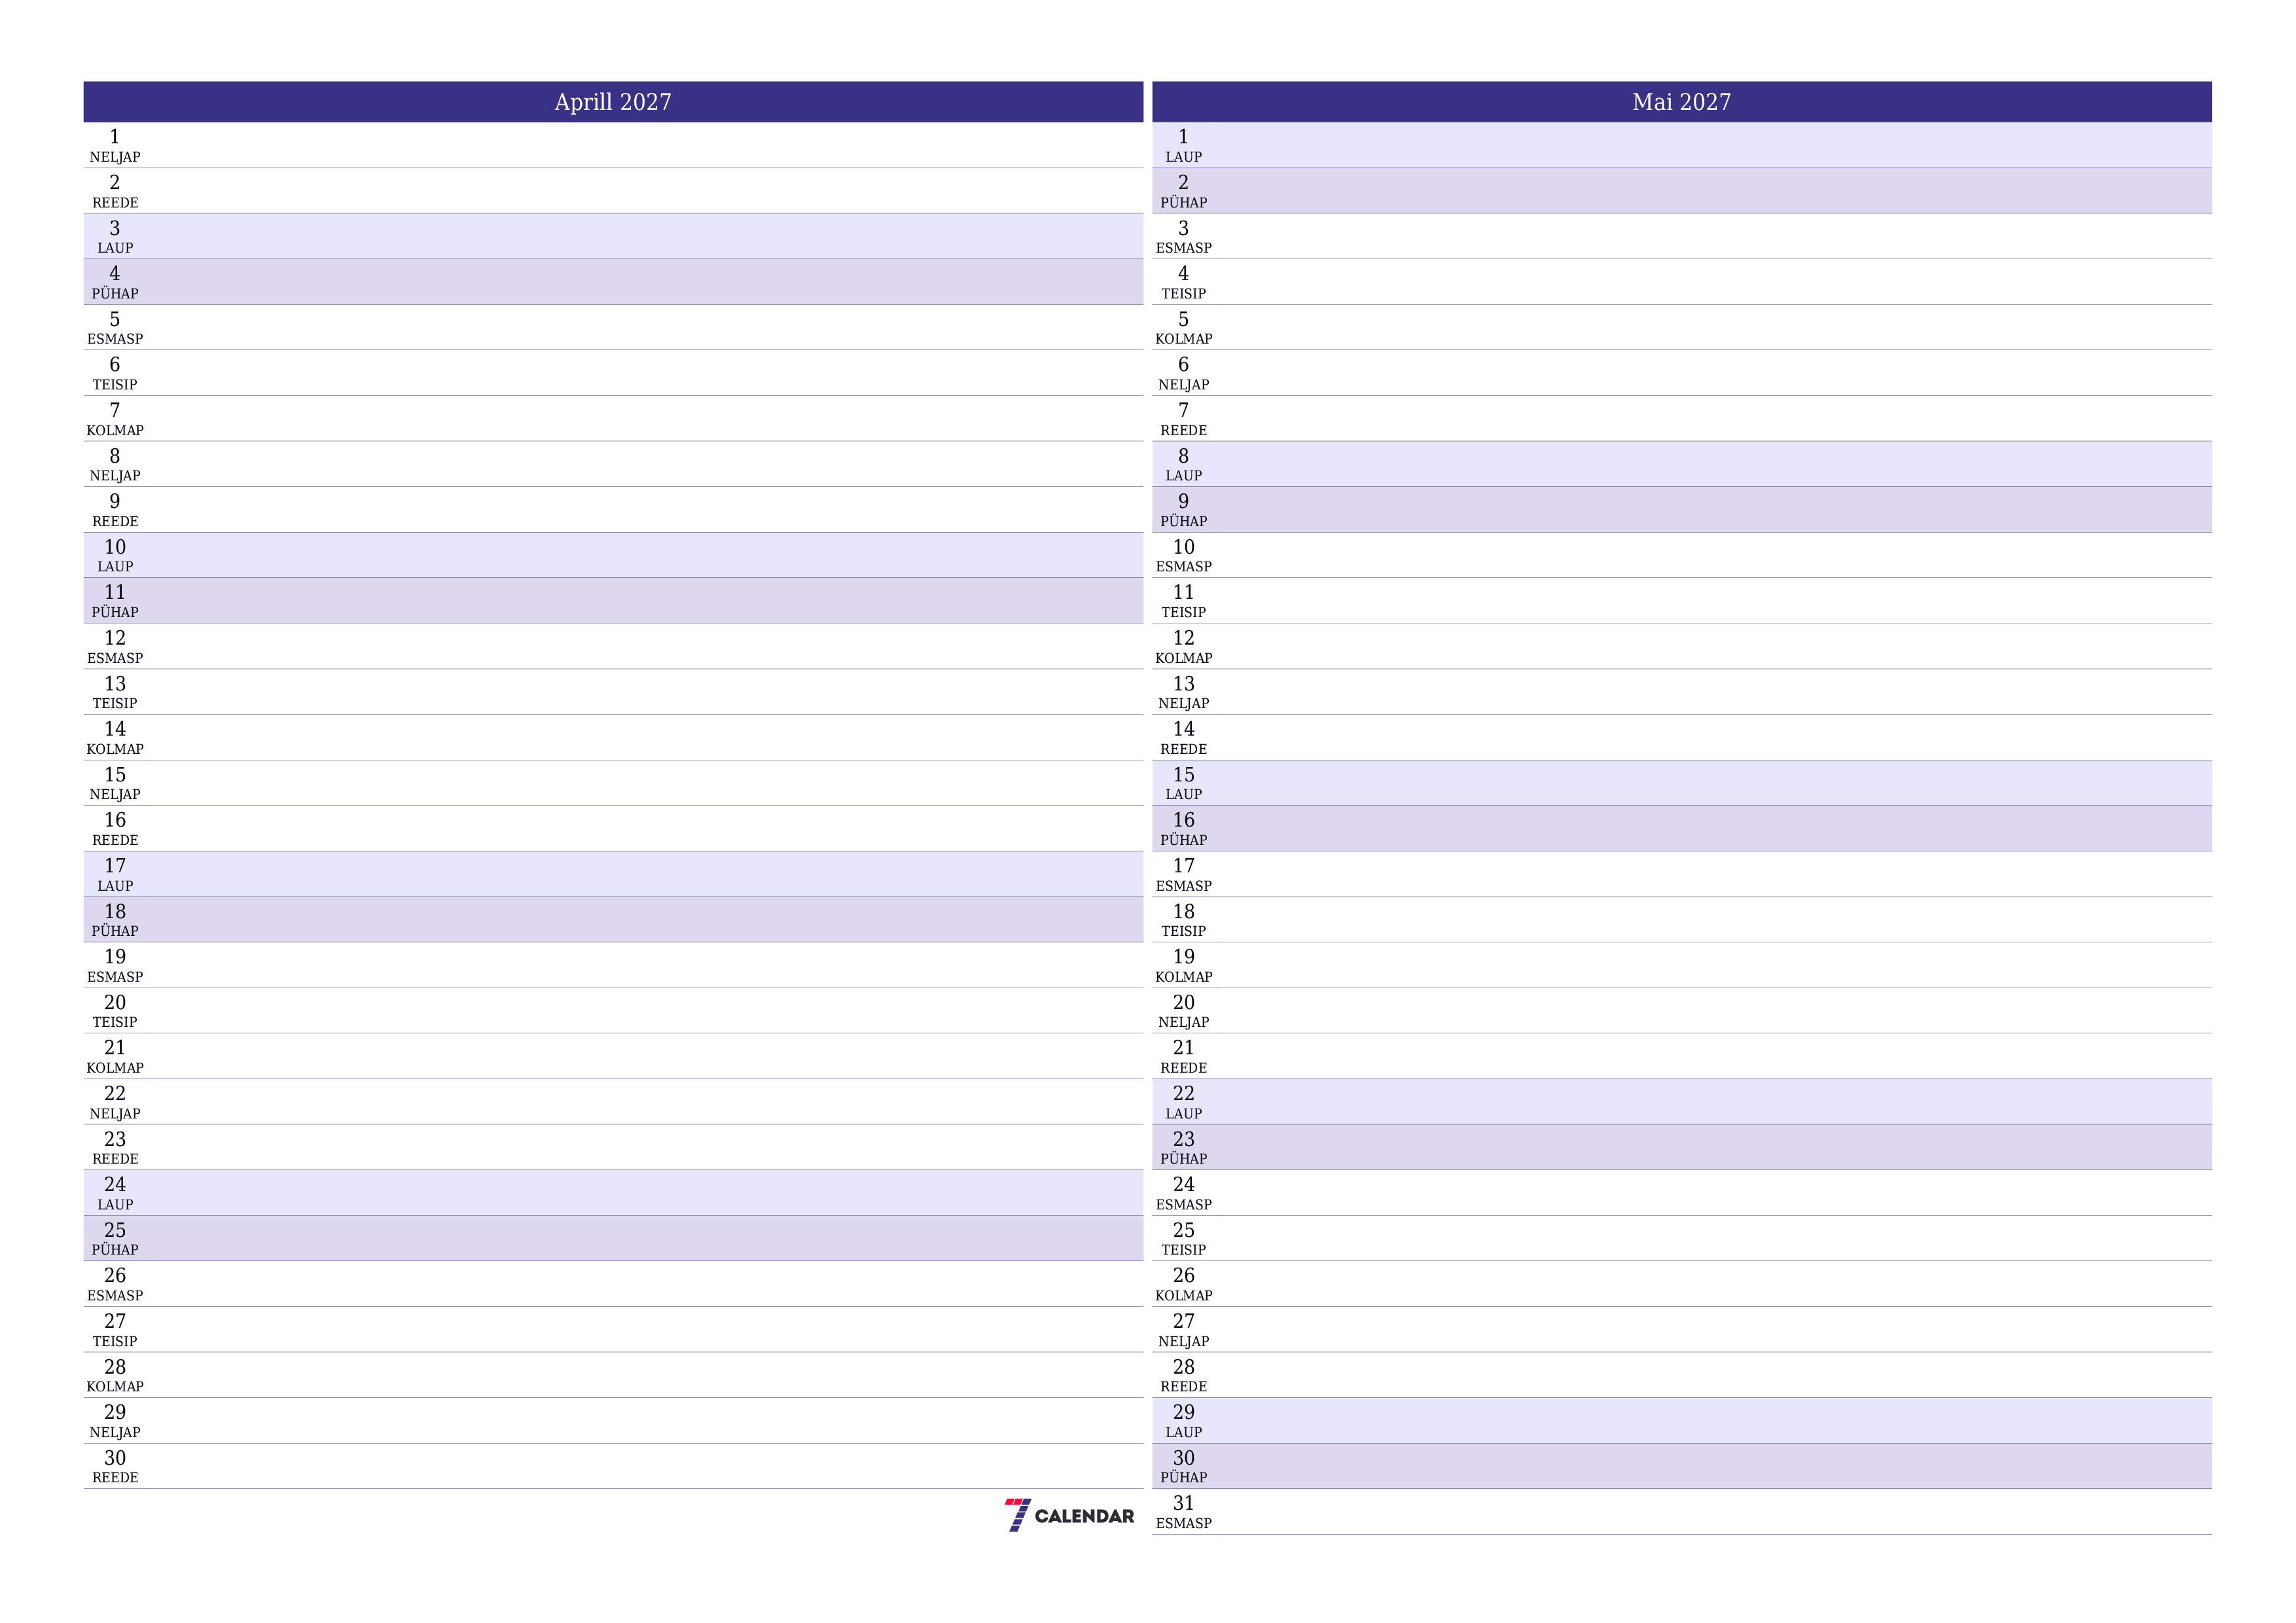Click April 25 PÜHAP row

[613, 1238]
